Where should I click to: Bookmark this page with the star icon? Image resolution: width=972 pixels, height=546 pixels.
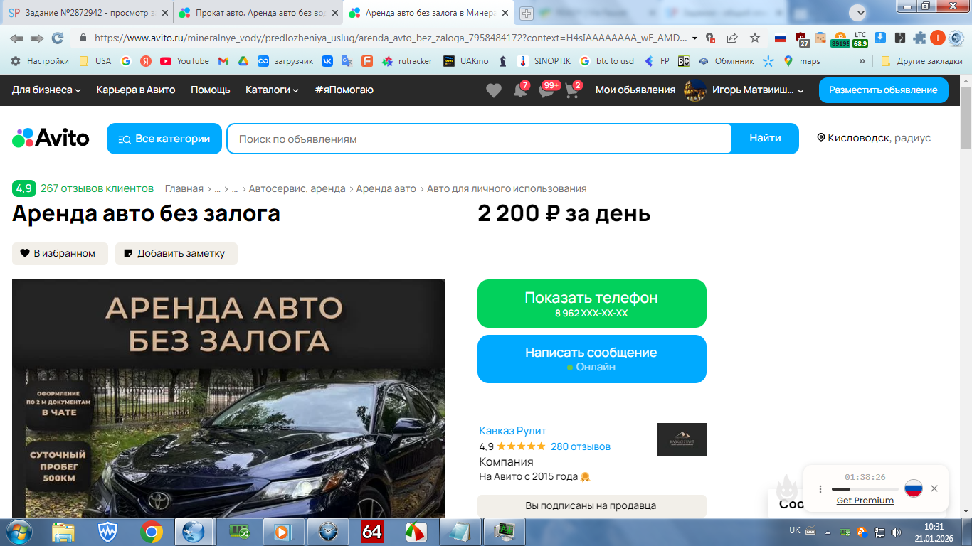point(755,38)
